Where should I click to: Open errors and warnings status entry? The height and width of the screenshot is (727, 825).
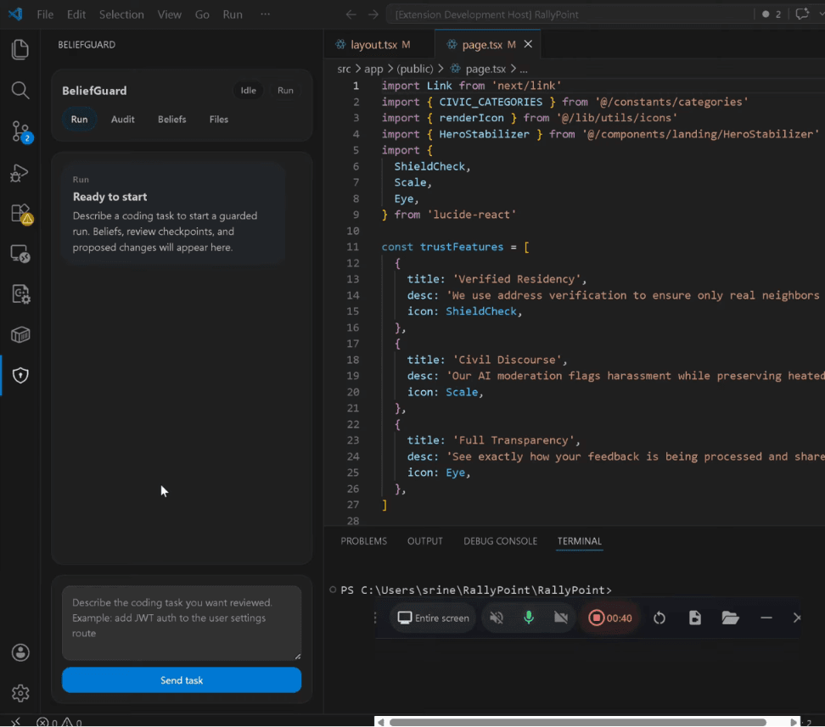coord(59,722)
